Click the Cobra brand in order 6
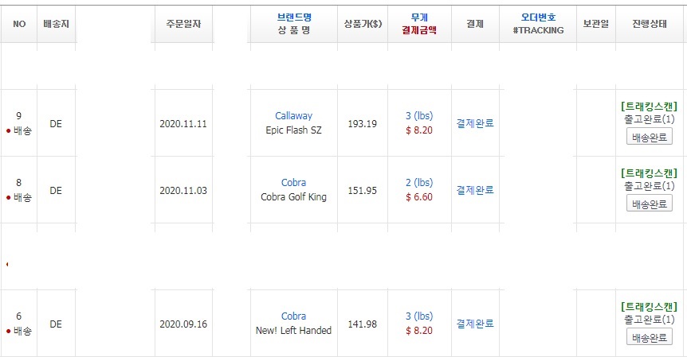This screenshot has width=687, height=357. point(293,316)
